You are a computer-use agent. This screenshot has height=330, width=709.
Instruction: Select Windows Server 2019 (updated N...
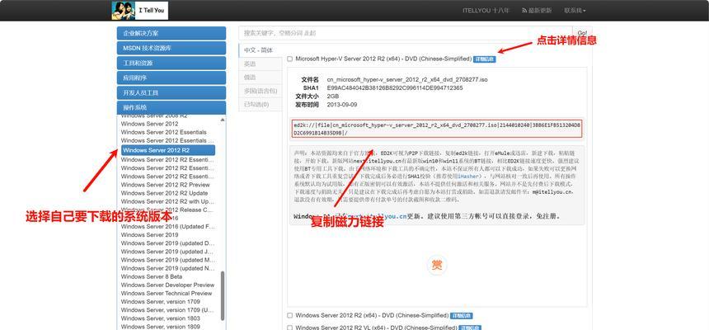167,268
